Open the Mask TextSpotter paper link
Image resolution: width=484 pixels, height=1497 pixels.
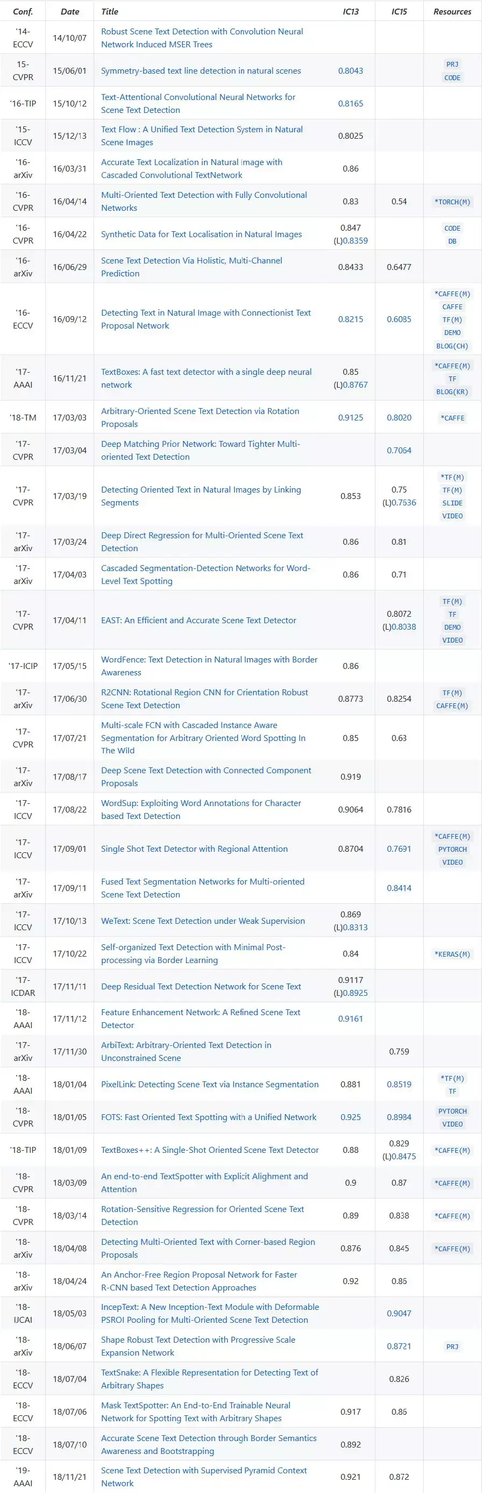click(195, 1412)
